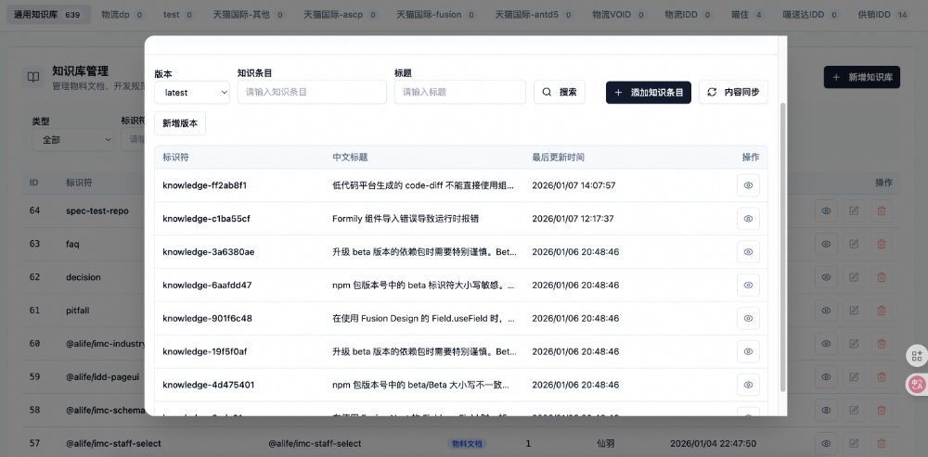Click the pink translate floating icon

[917, 385]
